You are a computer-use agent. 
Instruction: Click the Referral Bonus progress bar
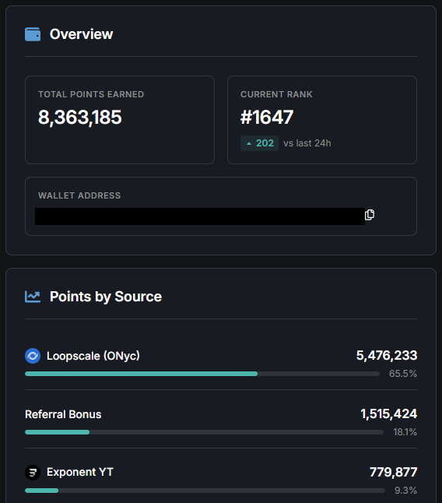tap(204, 432)
